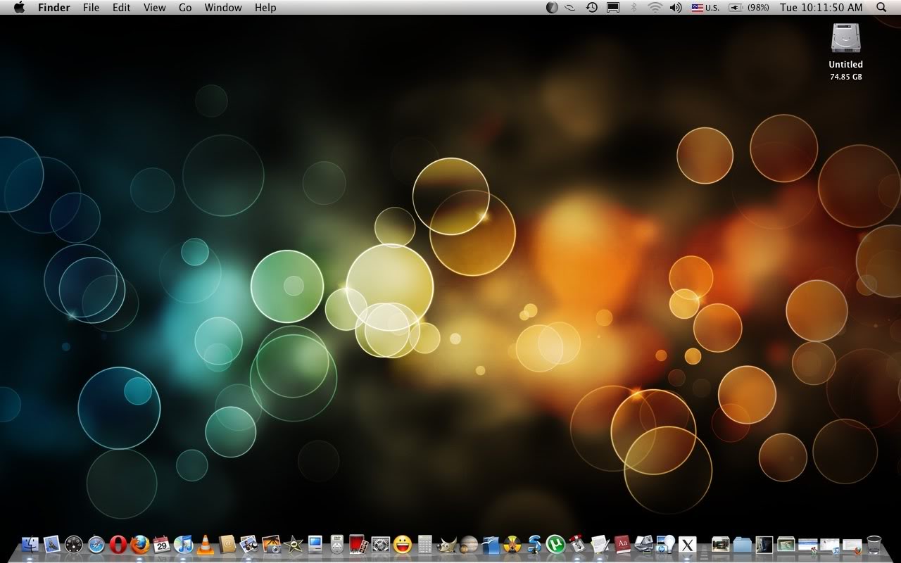Open the File menu
The height and width of the screenshot is (563, 901).
(x=91, y=7)
